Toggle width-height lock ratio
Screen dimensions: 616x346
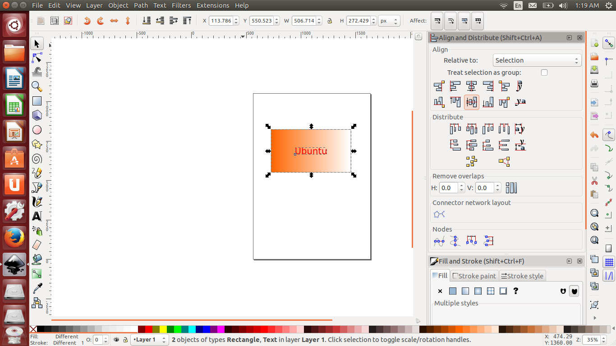[330, 21]
